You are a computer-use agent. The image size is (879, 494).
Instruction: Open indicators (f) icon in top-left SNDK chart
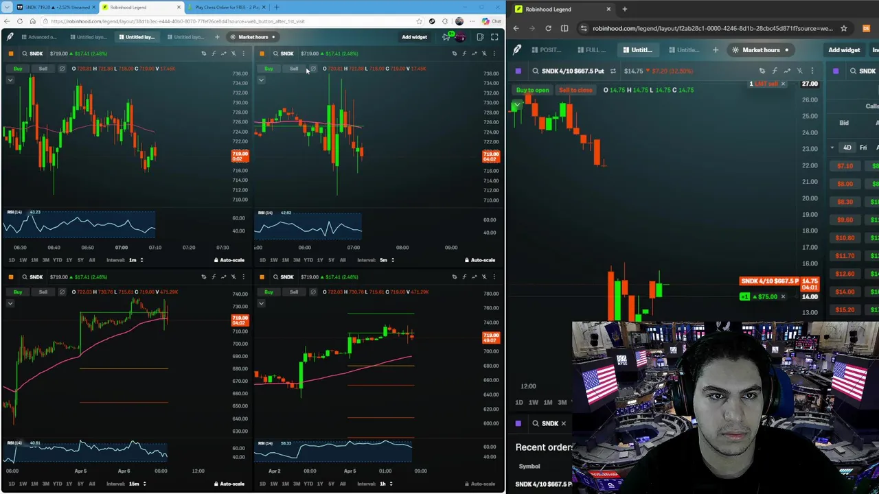(x=214, y=54)
